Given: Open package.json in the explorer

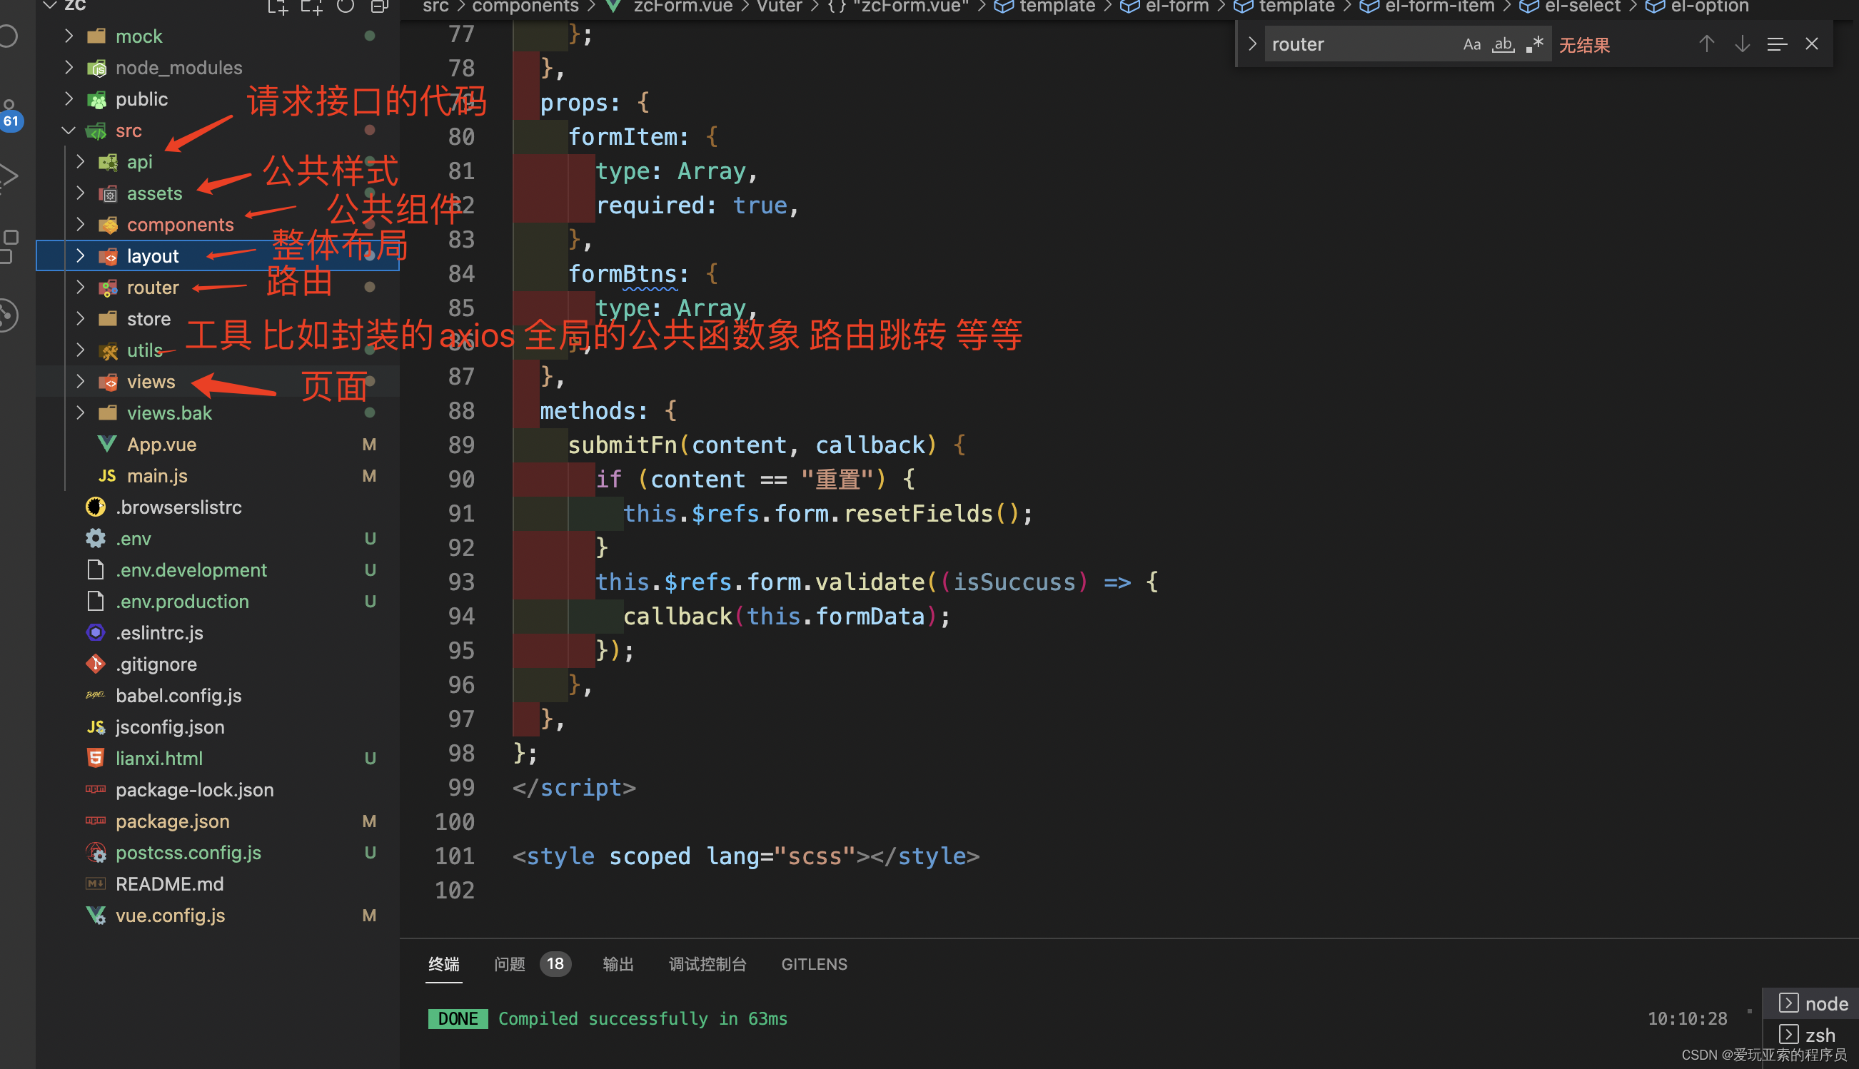Looking at the screenshot, I should 172,821.
